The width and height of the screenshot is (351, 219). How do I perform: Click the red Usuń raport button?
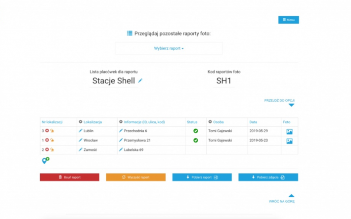pos(69,177)
